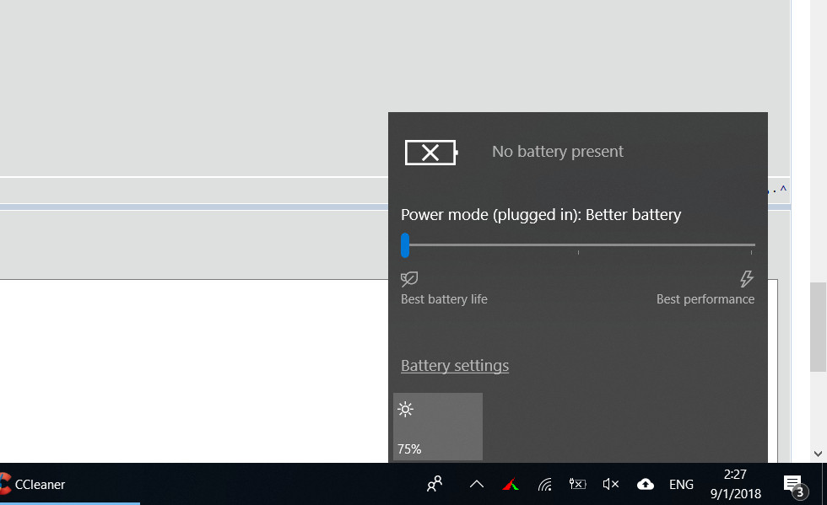The image size is (827, 505).
Task: Open the cloud upload tray icon
Action: point(646,484)
